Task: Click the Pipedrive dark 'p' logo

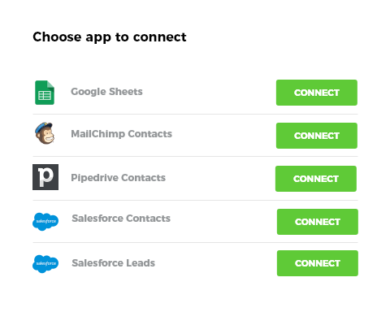Action: pos(45,177)
